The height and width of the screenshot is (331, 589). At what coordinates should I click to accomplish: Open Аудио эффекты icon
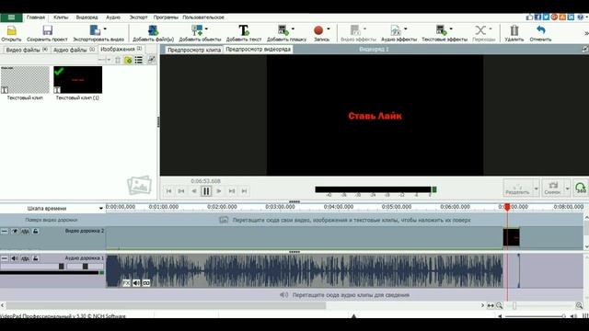click(x=396, y=30)
